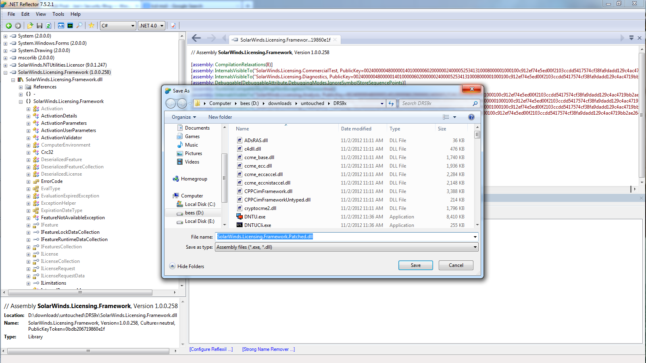
Task: Click the Back round button in Save As dialog
Action: coord(171,103)
